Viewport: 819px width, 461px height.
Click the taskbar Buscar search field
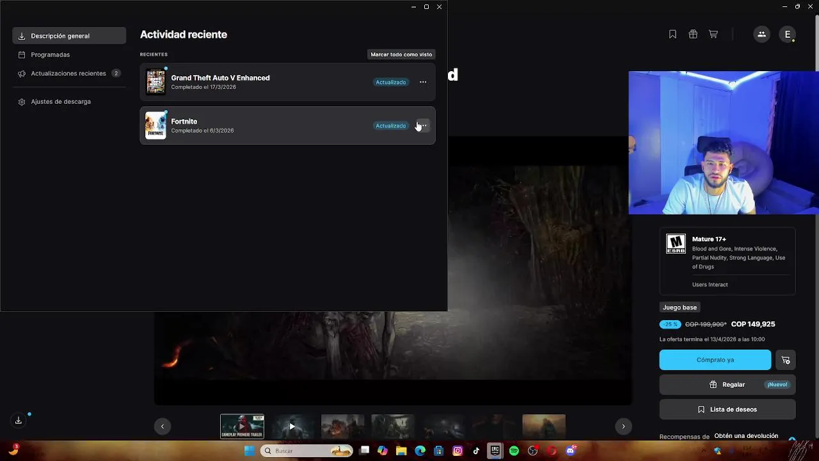pyautogui.click(x=306, y=451)
